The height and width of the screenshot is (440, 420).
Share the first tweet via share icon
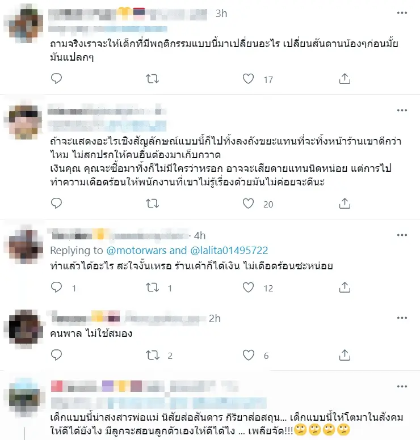tap(345, 79)
